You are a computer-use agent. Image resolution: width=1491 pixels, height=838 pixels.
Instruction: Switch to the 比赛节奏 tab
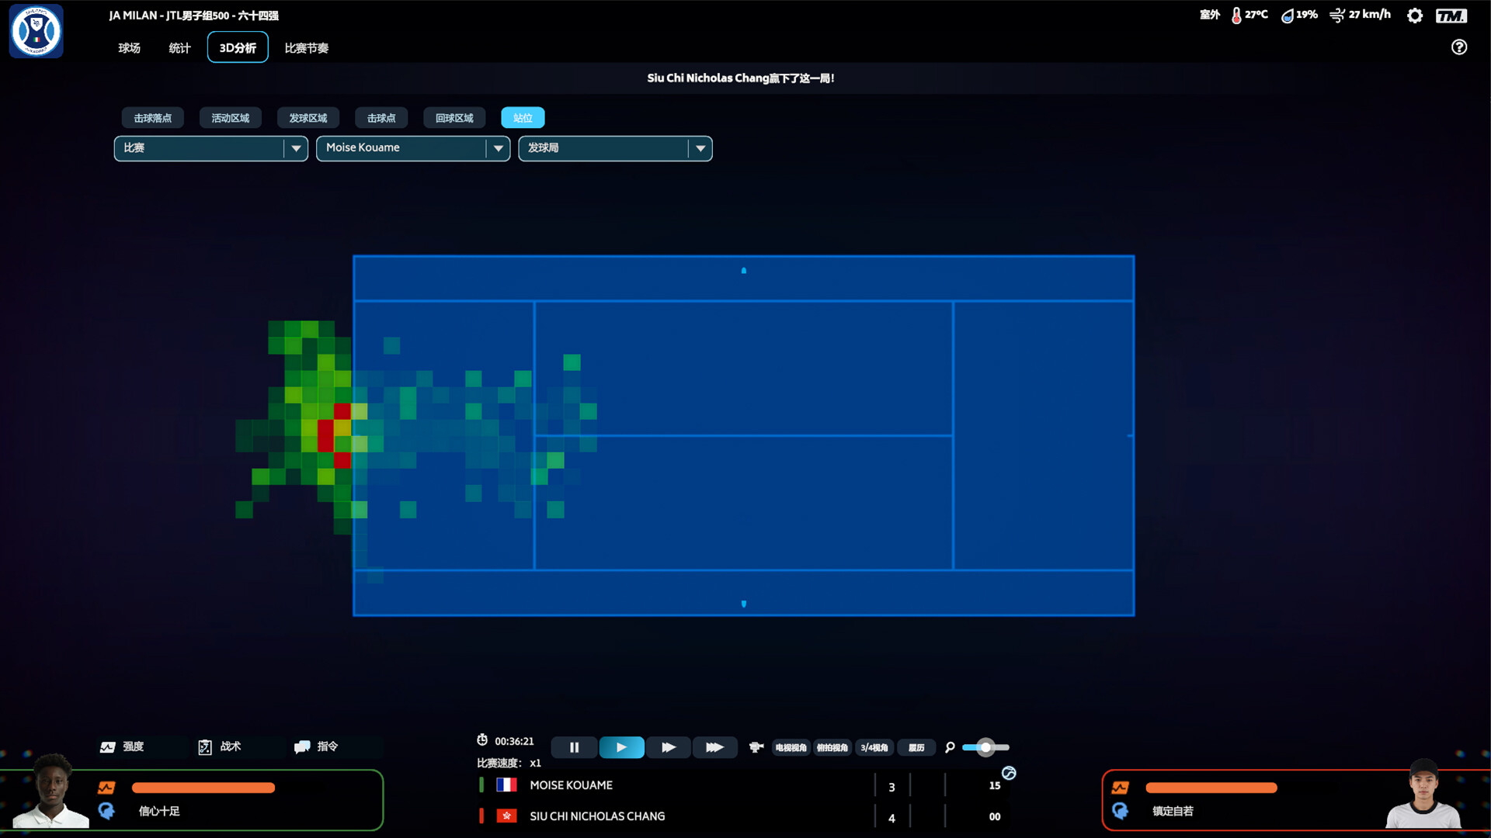[x=306, y=48]
